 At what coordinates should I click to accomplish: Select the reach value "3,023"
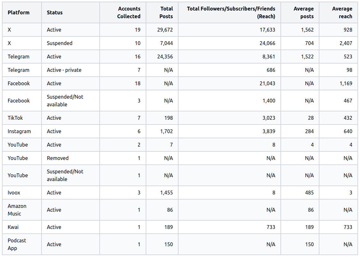(x=269, y=118)
